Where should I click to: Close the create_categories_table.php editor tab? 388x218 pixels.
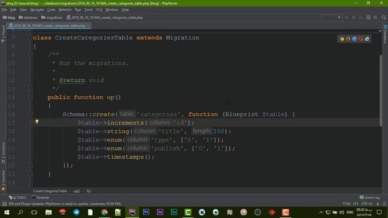pyautogui.click(x=88, y=25)
